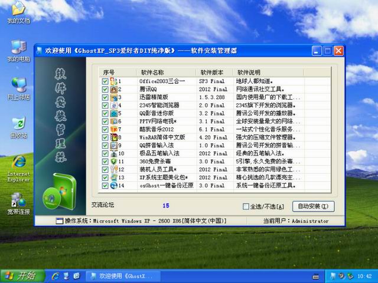Close the software install manager window
Image resolution: width=378 pixels, height=283 pixels.
click(x=338, y=51)
